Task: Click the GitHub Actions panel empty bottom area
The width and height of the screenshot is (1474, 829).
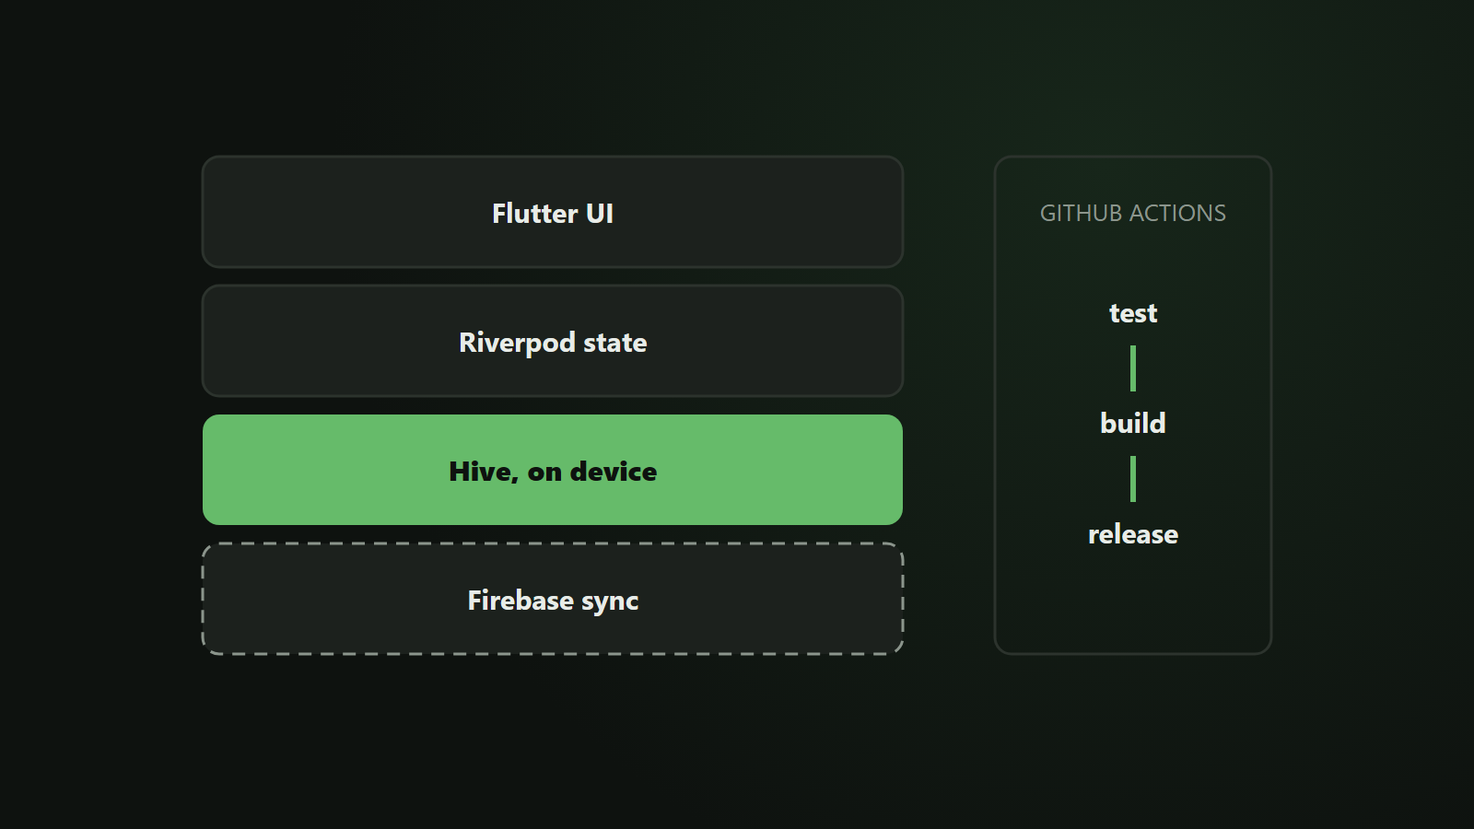Action: 1133,603
